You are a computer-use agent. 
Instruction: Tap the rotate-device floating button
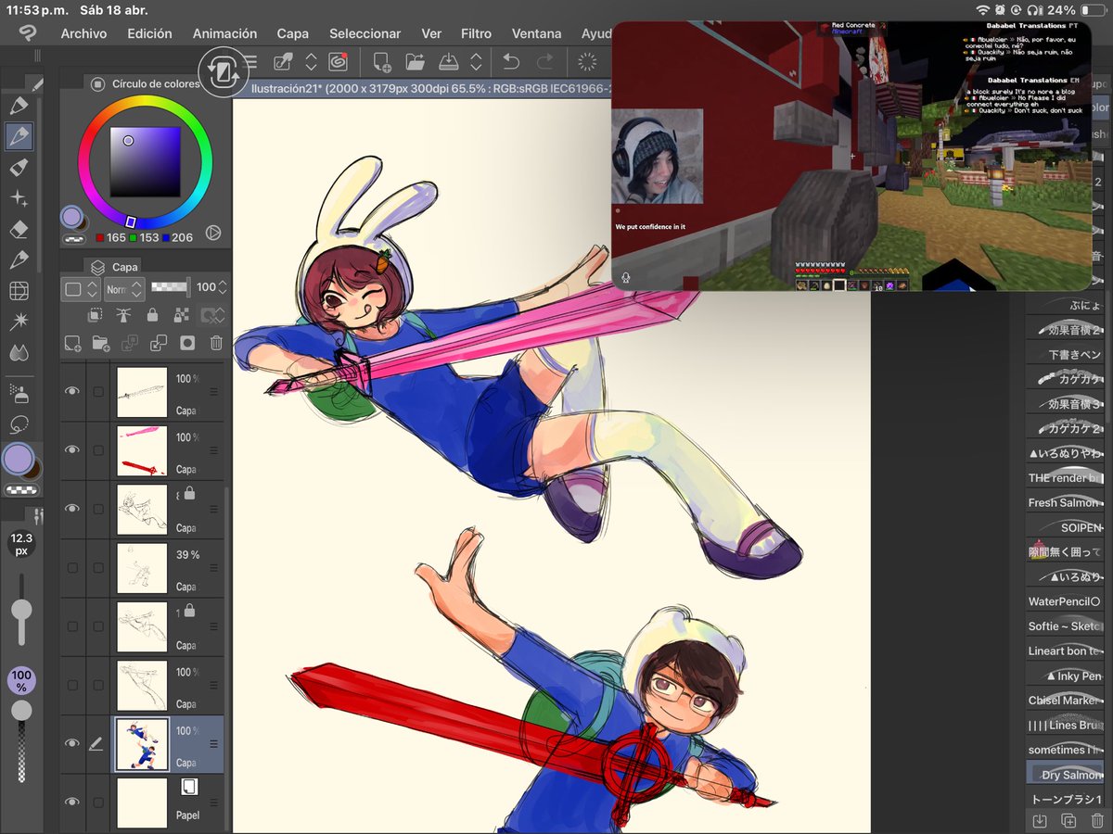pyautogui.click(x=222, y=72)
